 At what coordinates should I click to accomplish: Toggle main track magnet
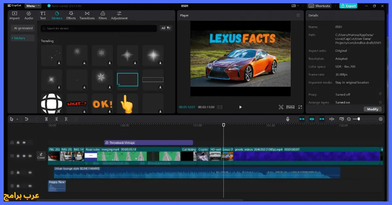[302, 119]
